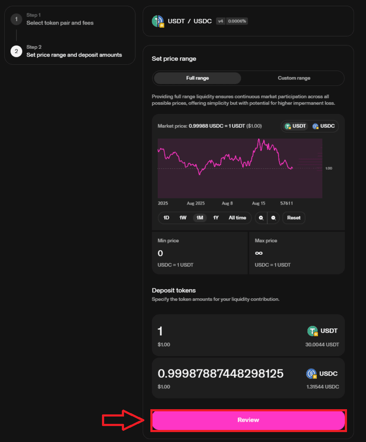Select the 1M chart timeframe
The height and width of the screenshot is (442, 366).
click(200, 218)
